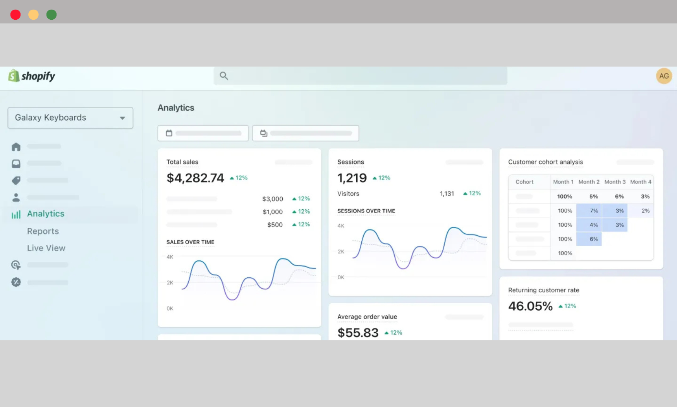Screen dimensions: 677x407
Task: Open the calendar icon on the date filter
Action: point(168,133)
